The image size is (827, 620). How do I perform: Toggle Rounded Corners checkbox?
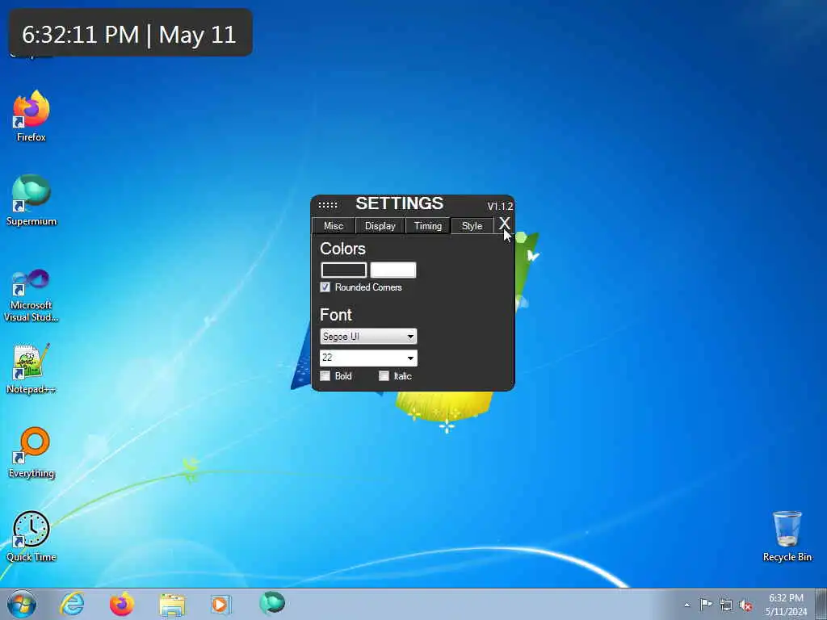pyautogui.click(x=325, y=287)
